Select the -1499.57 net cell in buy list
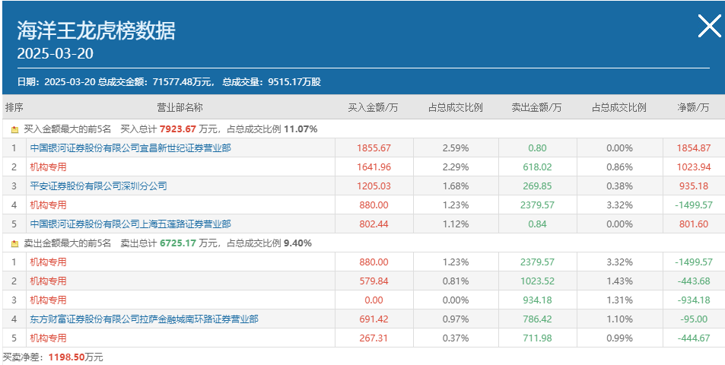Screen dimensions: 725x365 [694, 205]
